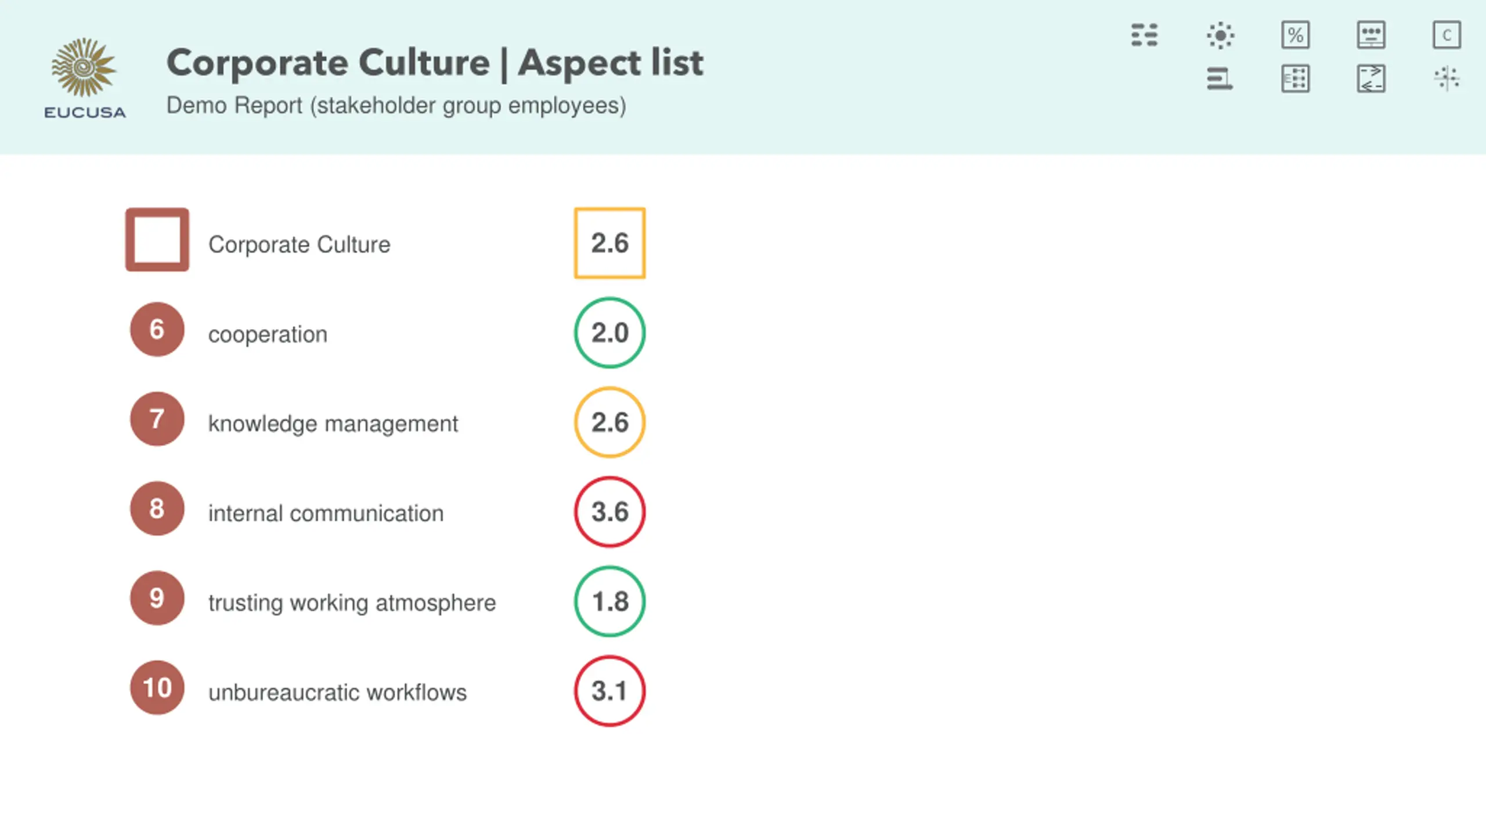The height and width of the screenshot is (836, 1486).
Task: Select the number 9 aspect badge
Action: click(157, 598)
